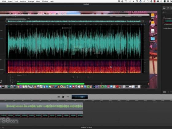
Task: Rewind to the beginning of the project
Action: [59, 97]
